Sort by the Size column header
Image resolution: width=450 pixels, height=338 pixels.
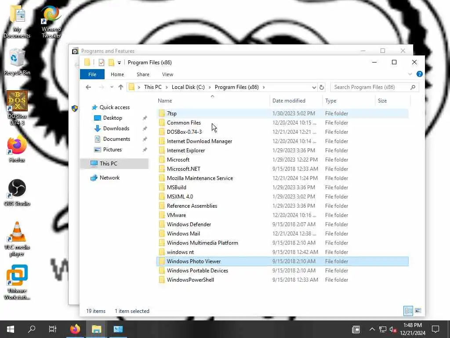coord(392,101)
